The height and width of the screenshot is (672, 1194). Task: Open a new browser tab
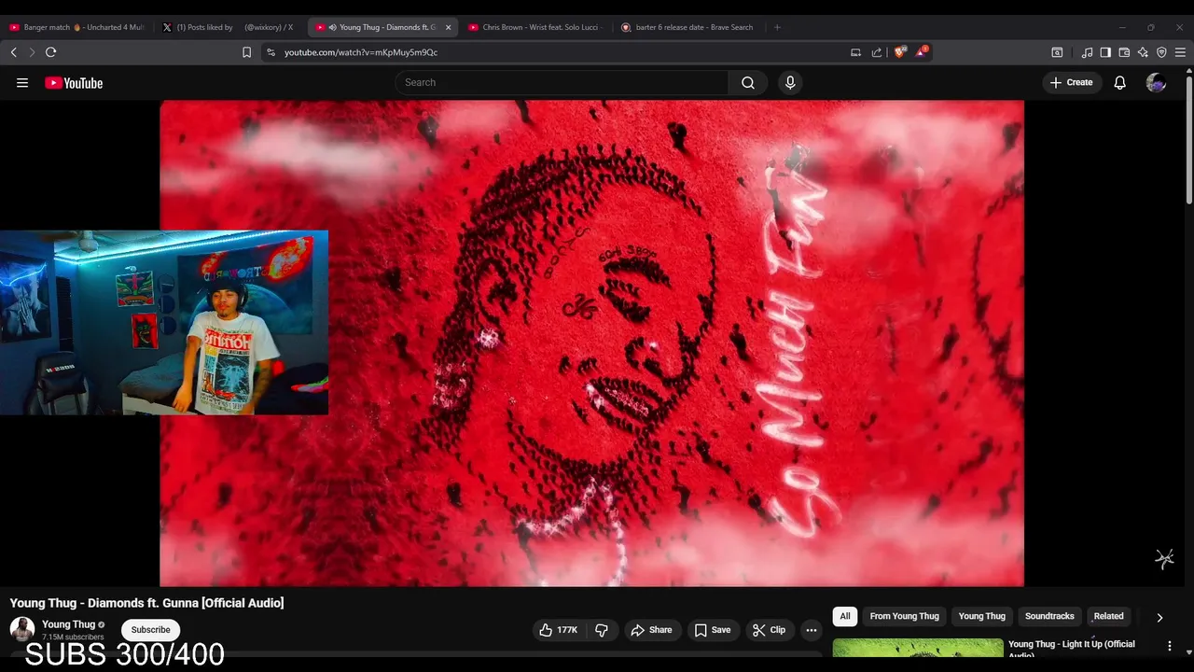click(777, 27)
